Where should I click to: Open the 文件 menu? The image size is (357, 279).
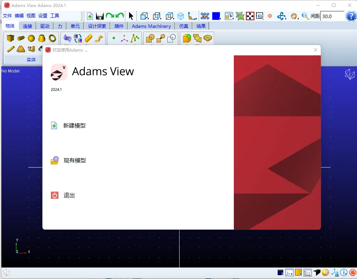(x=7, y=16)
